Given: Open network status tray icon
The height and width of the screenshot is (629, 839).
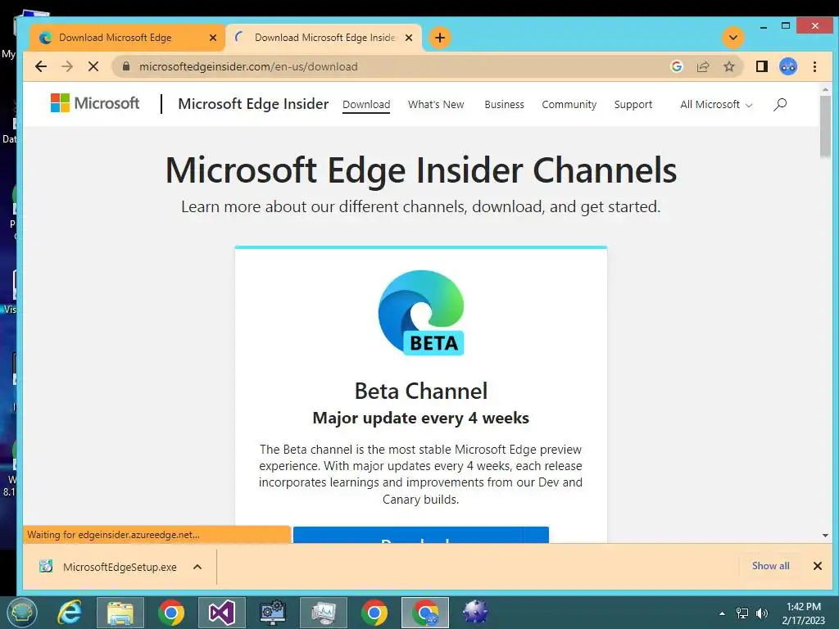Looking at the screenshot, I should (x=742, y=613).
